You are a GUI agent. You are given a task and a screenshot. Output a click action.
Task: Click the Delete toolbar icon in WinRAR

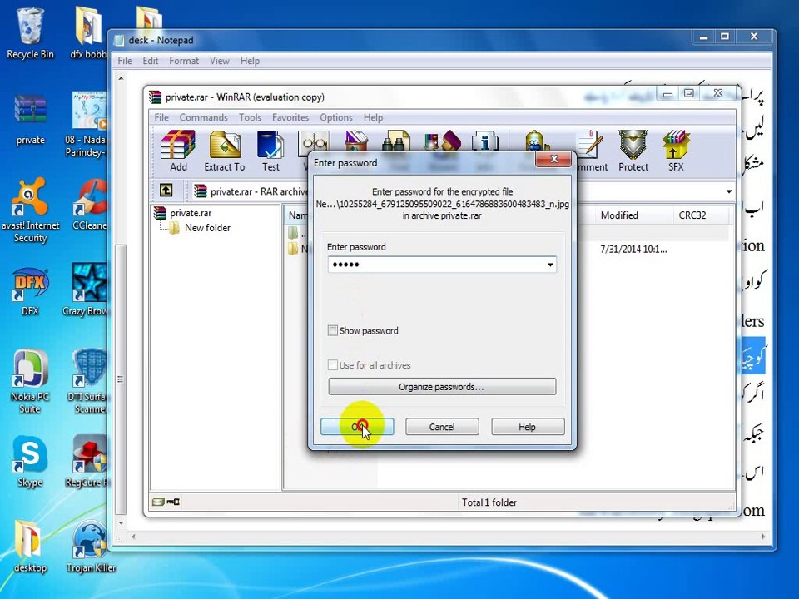pos(355,141)
